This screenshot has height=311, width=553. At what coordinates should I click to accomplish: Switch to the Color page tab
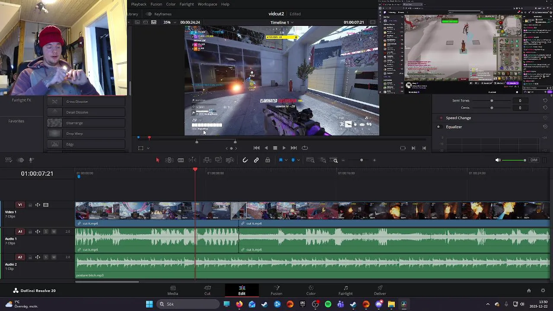coord(311,290)
